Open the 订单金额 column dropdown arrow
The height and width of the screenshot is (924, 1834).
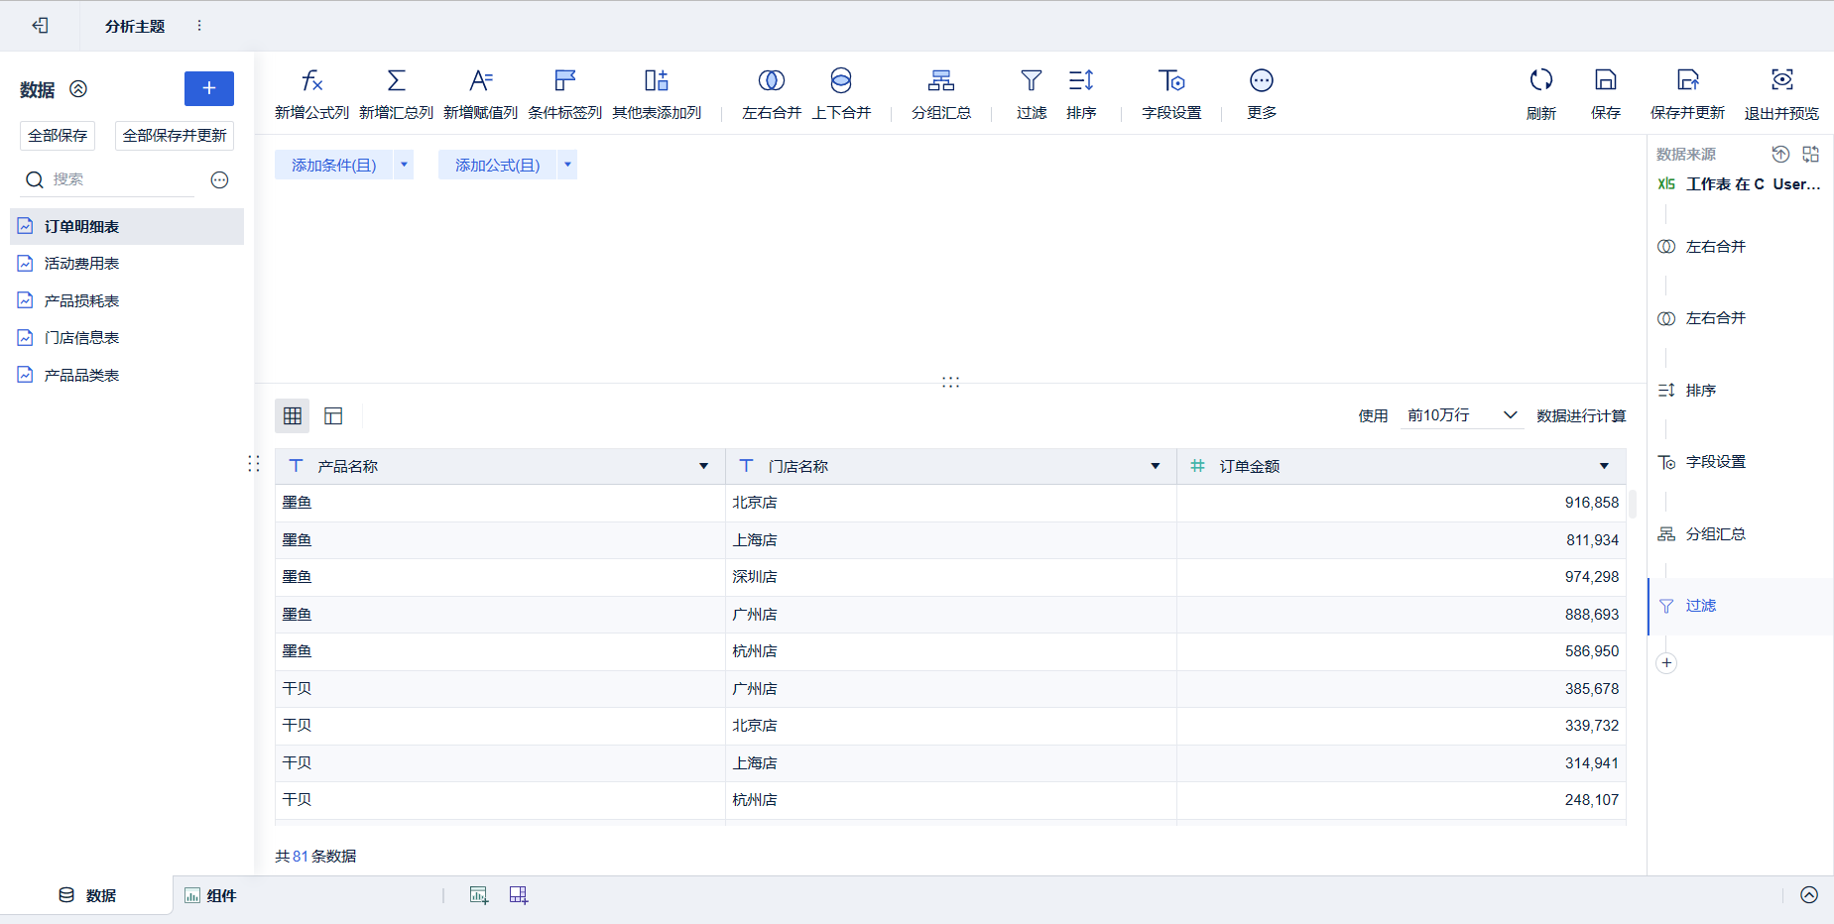click(x=1604, y=466)
